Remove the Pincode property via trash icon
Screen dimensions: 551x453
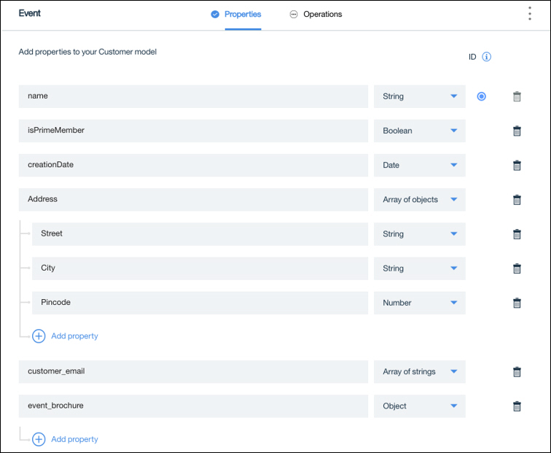click(x=517, y=303)
